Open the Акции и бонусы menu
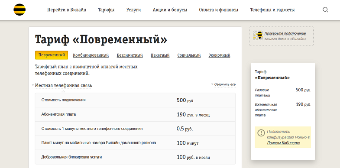The image size is (340, 168). (x=170, y=10)
